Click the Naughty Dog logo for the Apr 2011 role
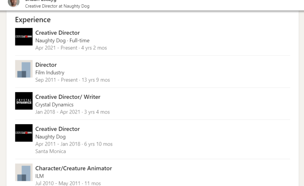 [x=24, y=133]
